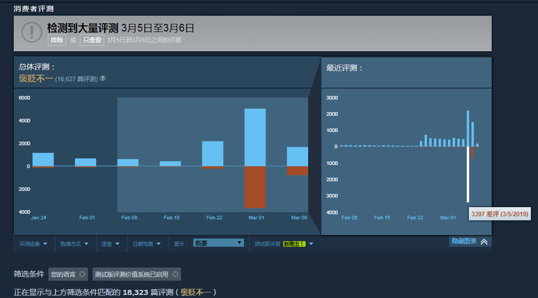This screenshot has width=538, height=298.
Task: Click the 排除 button in the banner
Action: tap(57, 40)
